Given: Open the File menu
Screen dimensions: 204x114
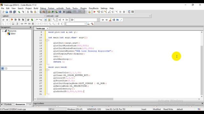Looking at the screenshot, I should pyautogui.click(x=3, y=8).
